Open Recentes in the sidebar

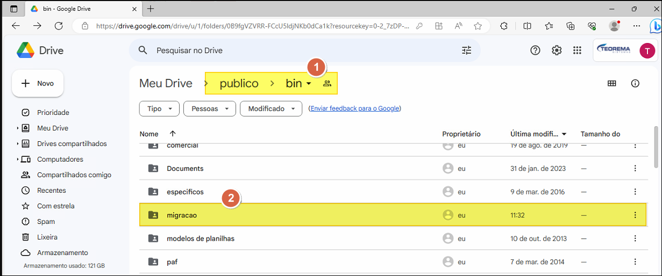pos(51,191)
